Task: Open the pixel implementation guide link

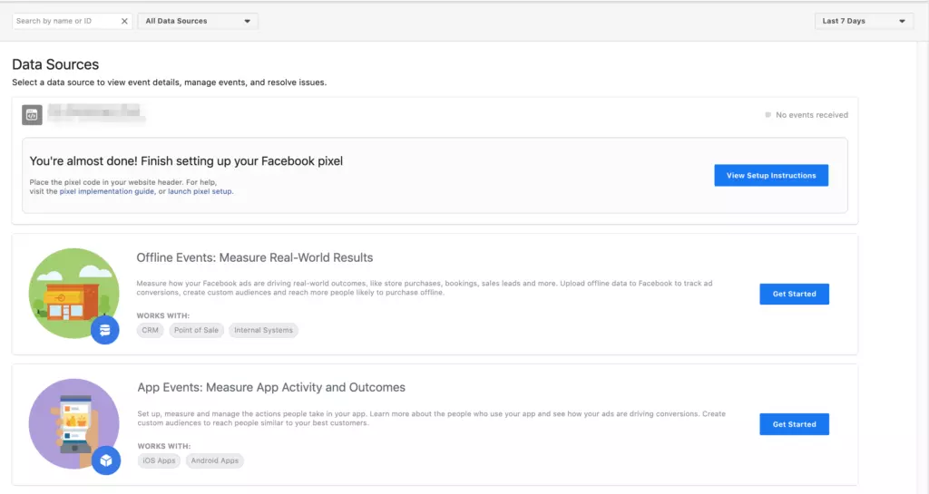Action: (107, 191)
